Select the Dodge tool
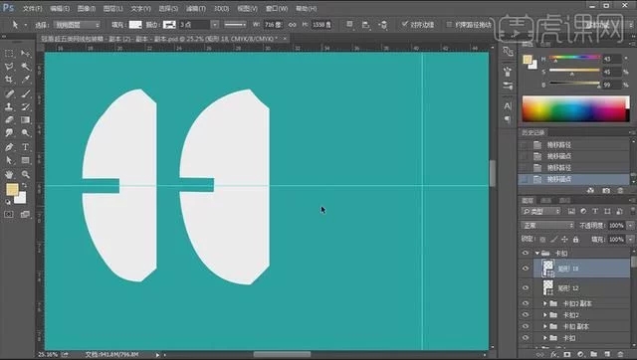The height and width of the screenshot is (360, 637). (25, 132)
